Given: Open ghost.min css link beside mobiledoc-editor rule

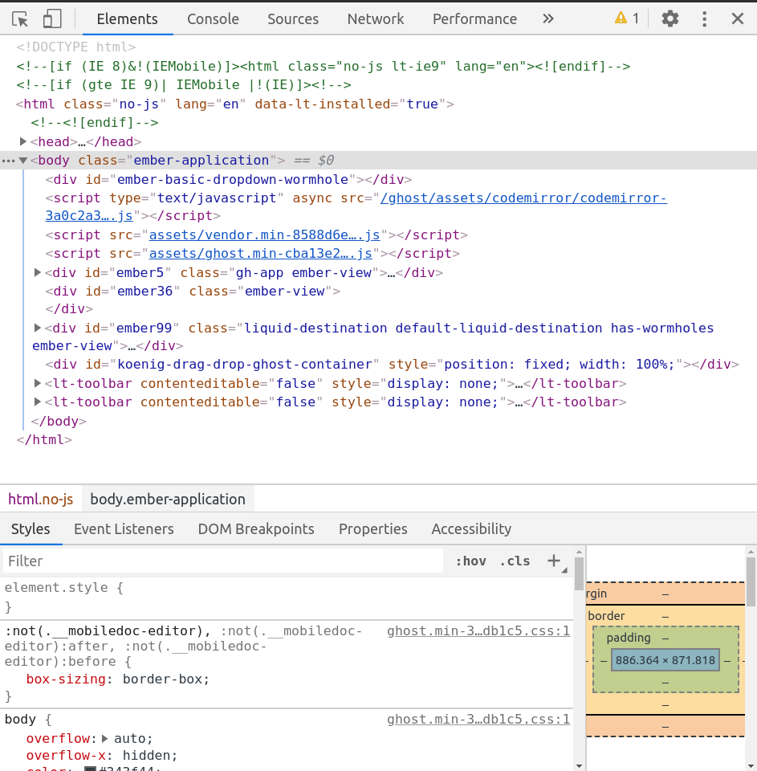Looking at the screenshot, I should coord(478,631).
